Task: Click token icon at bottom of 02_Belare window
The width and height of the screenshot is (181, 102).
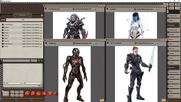Action: [x=102, y=100]
